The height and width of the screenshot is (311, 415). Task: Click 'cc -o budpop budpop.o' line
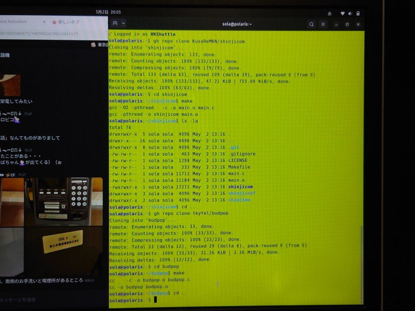(139, 287)
